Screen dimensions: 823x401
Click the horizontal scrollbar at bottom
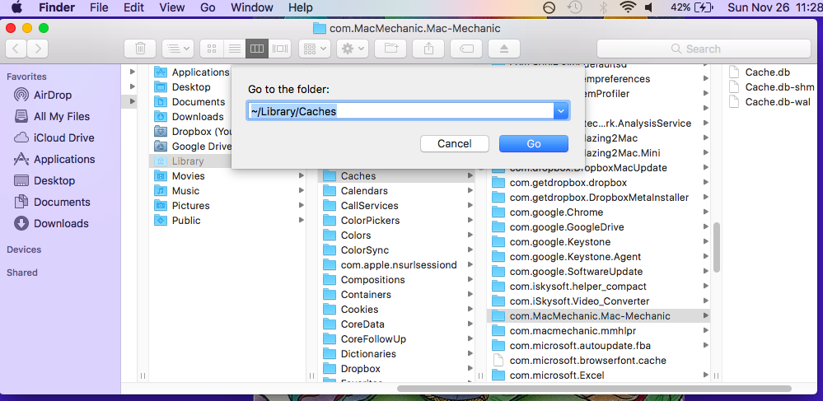594,389
